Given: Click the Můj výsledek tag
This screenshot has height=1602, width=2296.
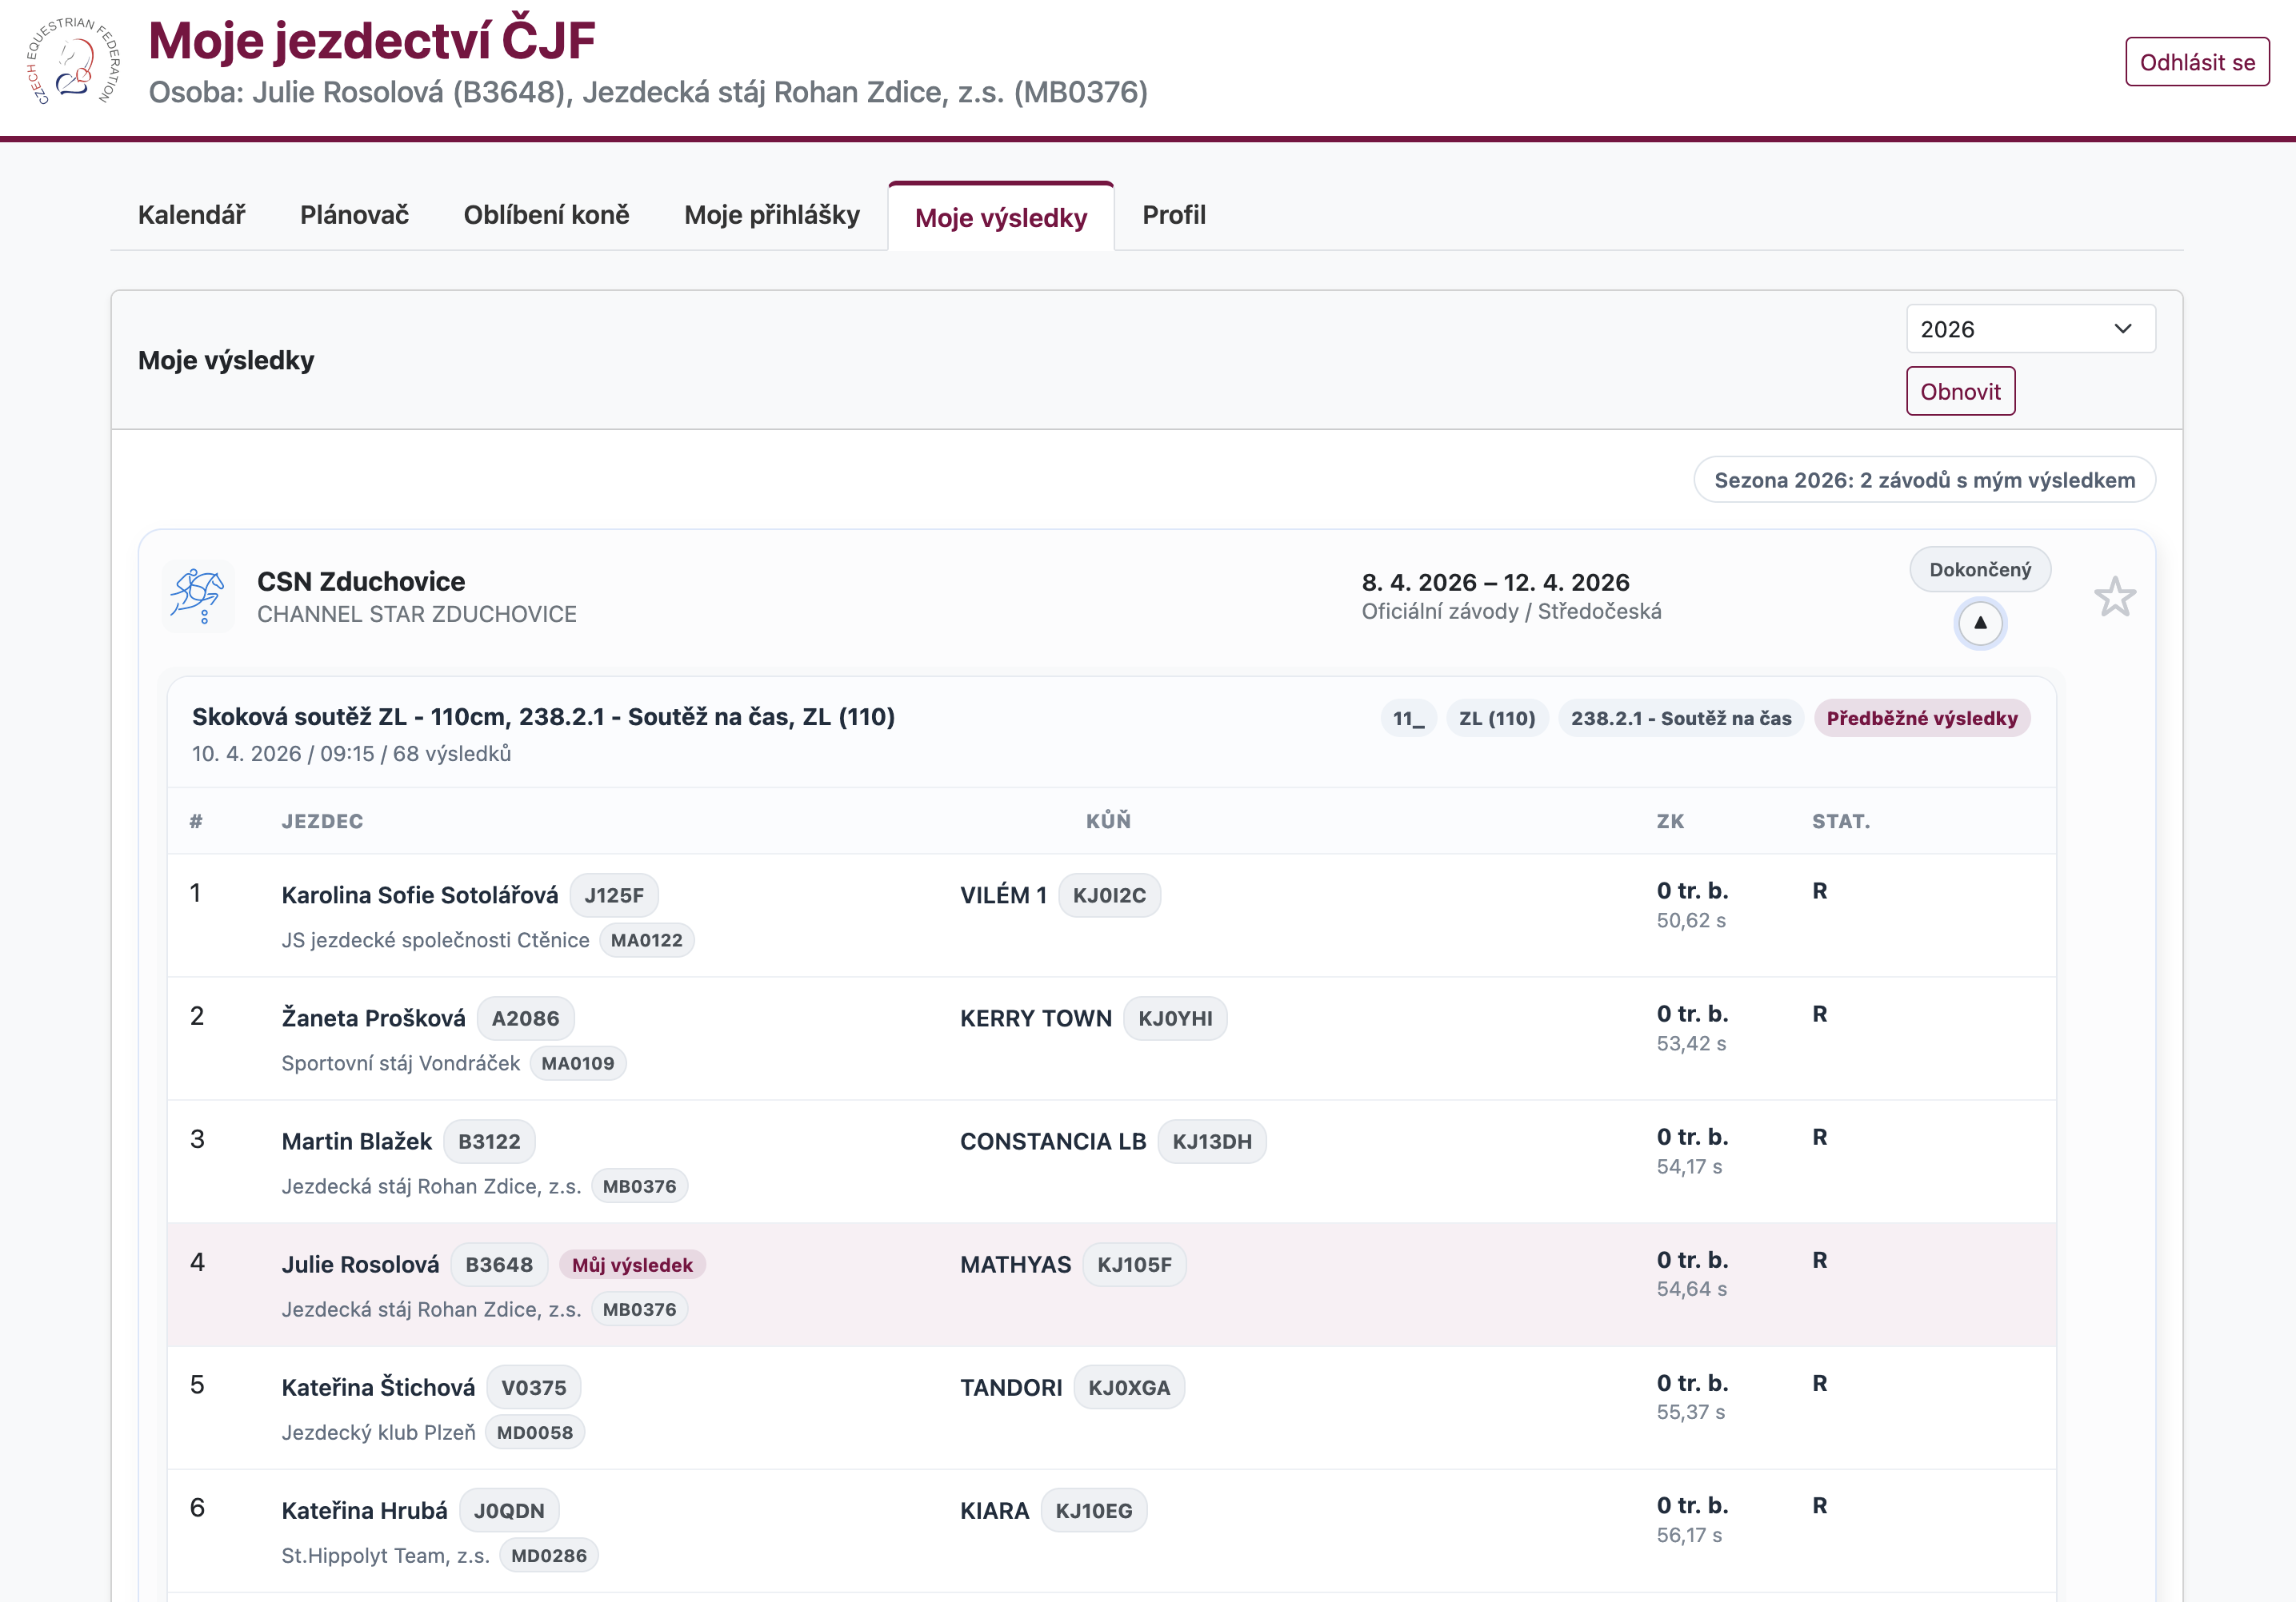Looking at the screenshot, I should [632, 1264].
